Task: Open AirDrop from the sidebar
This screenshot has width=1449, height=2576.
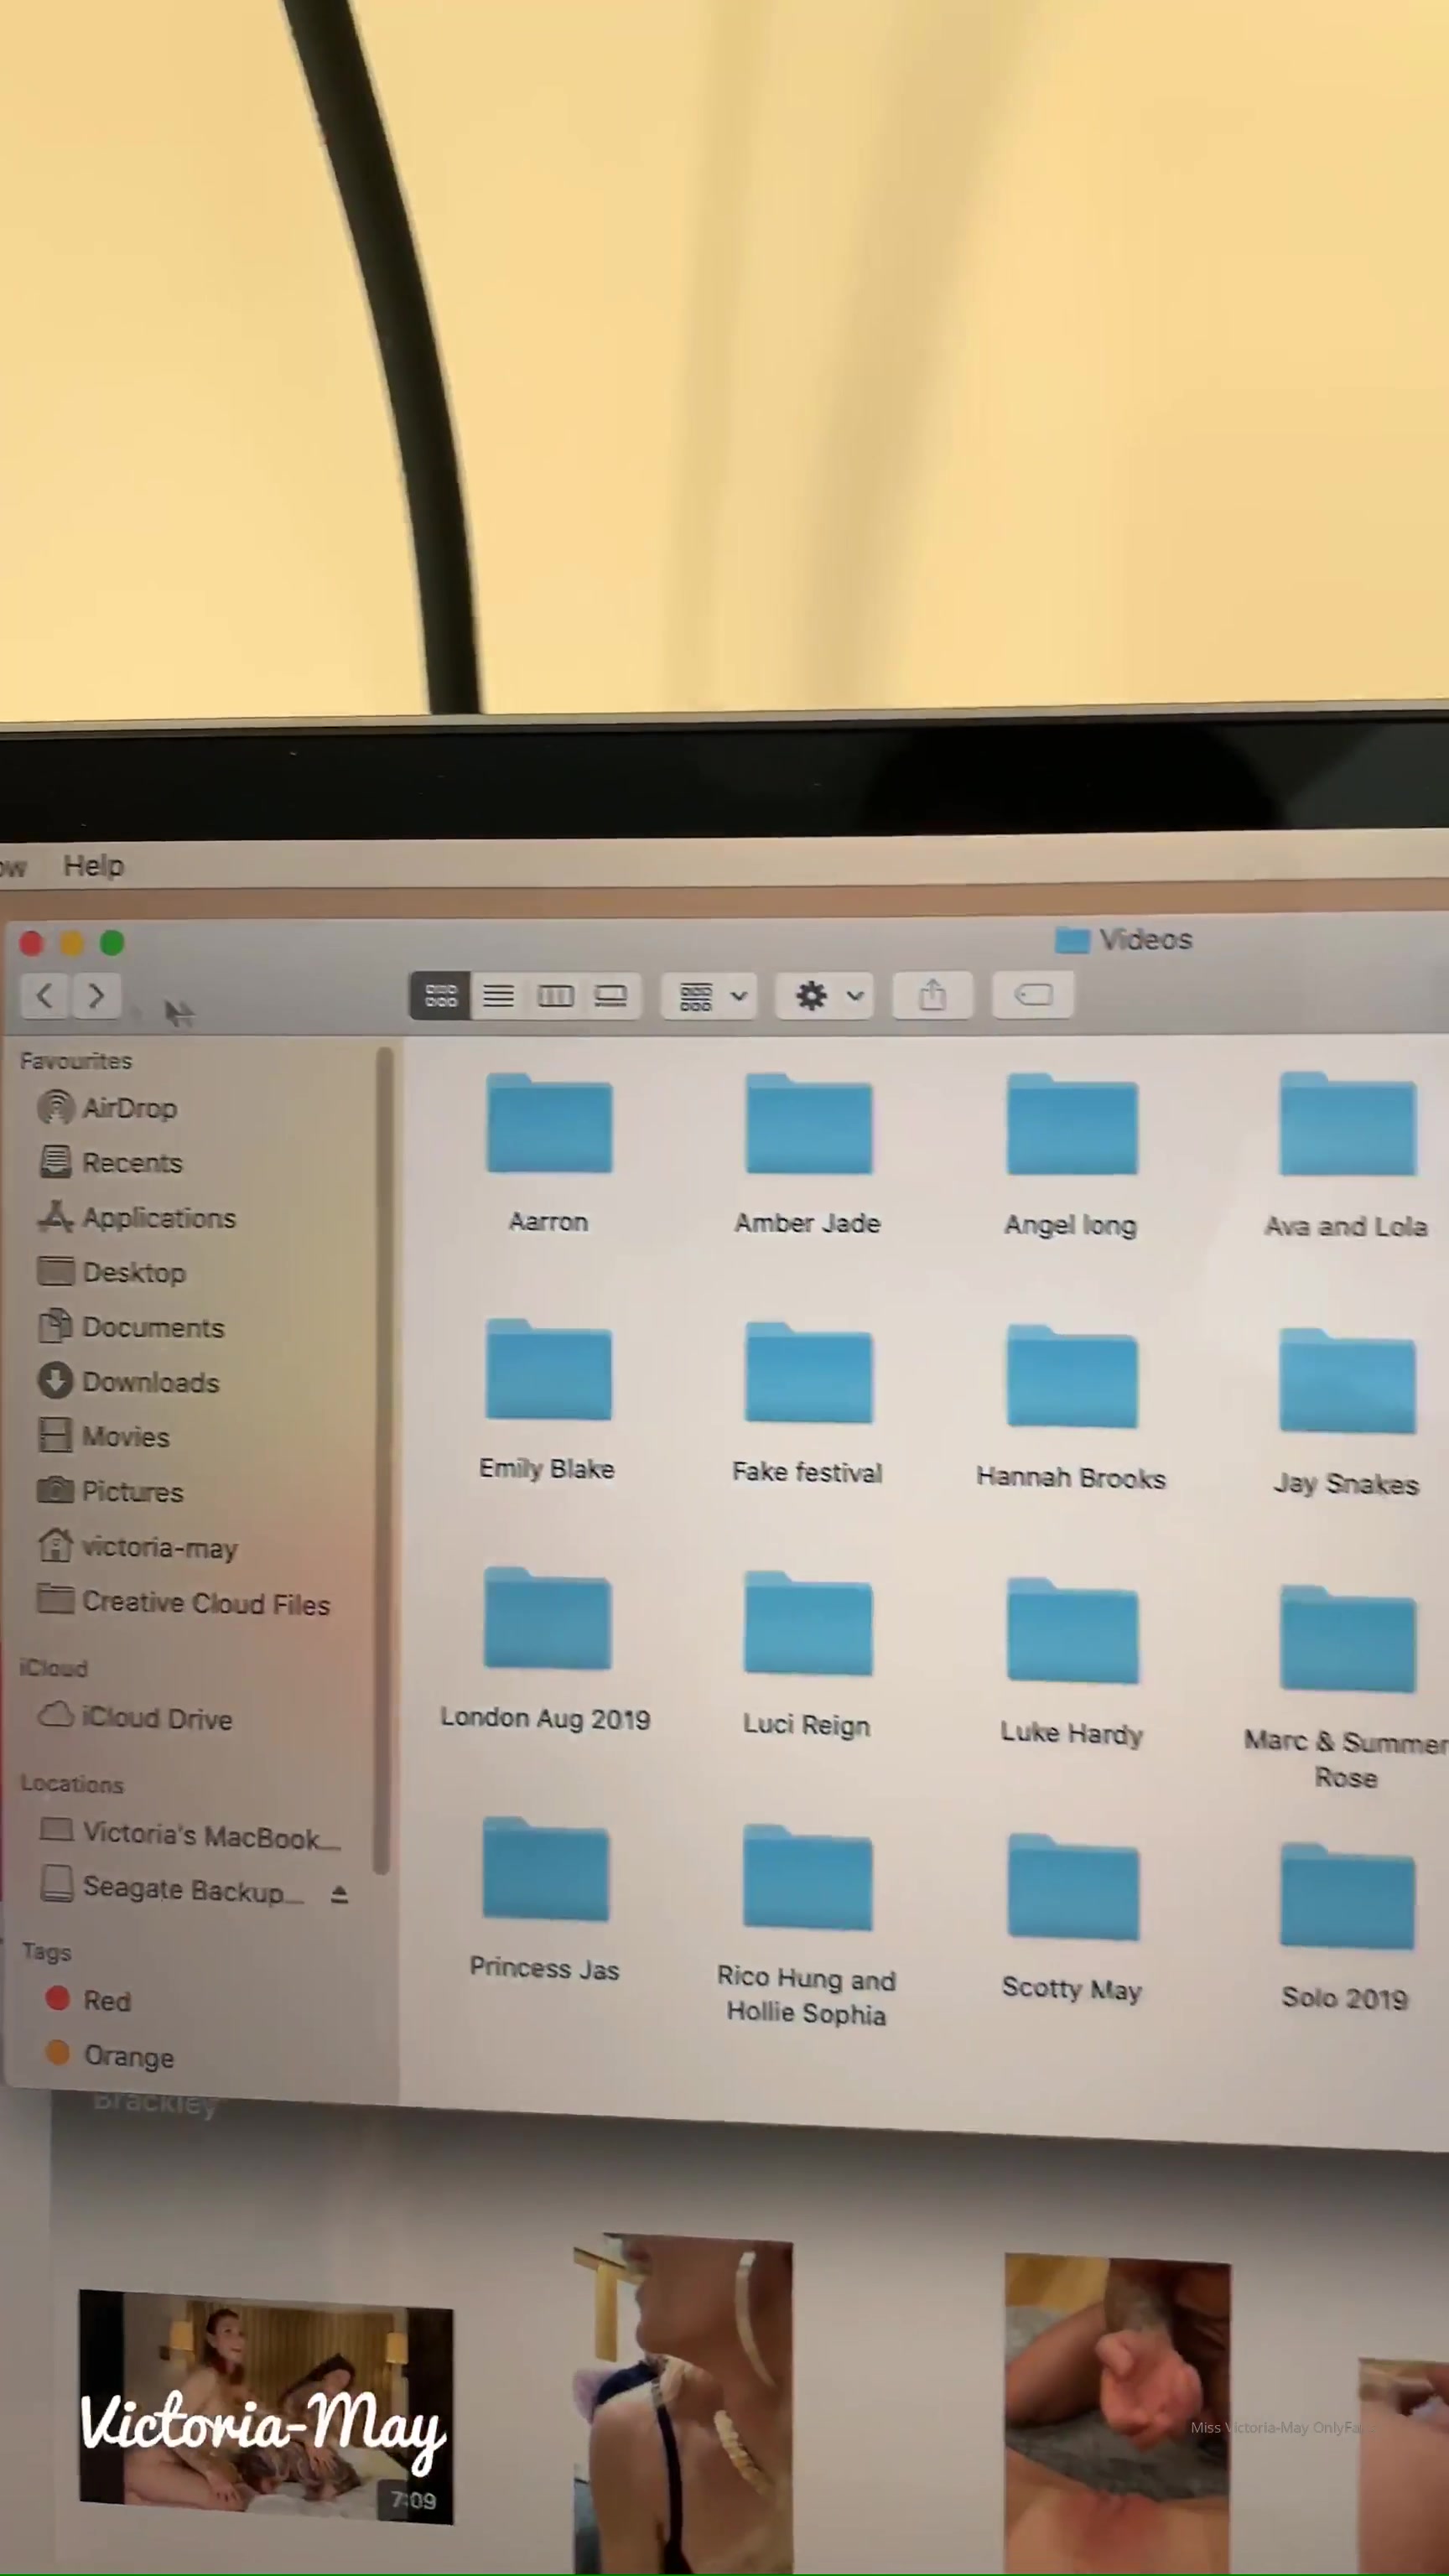Action: click(x=128, y=1108)
